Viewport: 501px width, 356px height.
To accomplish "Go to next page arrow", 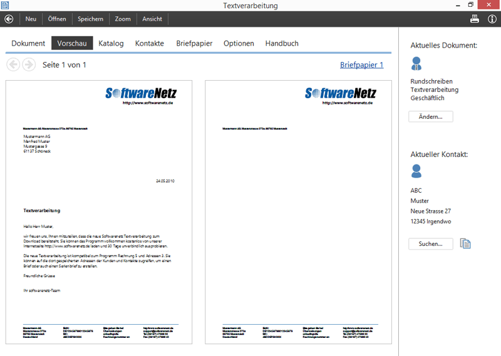I will tap(29, 64).
